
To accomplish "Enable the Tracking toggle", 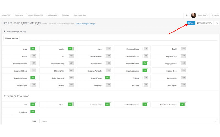I will click(71, 85).
